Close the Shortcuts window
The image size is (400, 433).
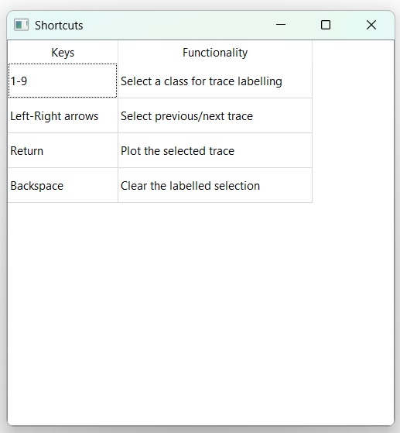[x=371, y=25]
